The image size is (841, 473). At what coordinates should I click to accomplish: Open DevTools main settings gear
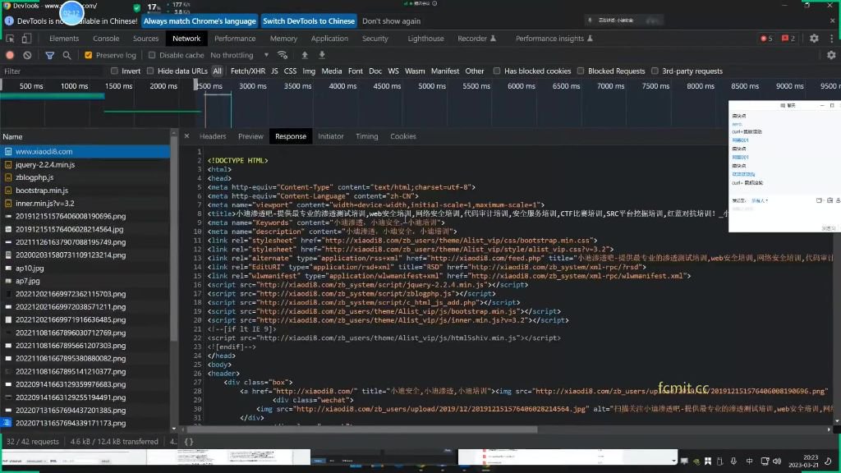814,39
